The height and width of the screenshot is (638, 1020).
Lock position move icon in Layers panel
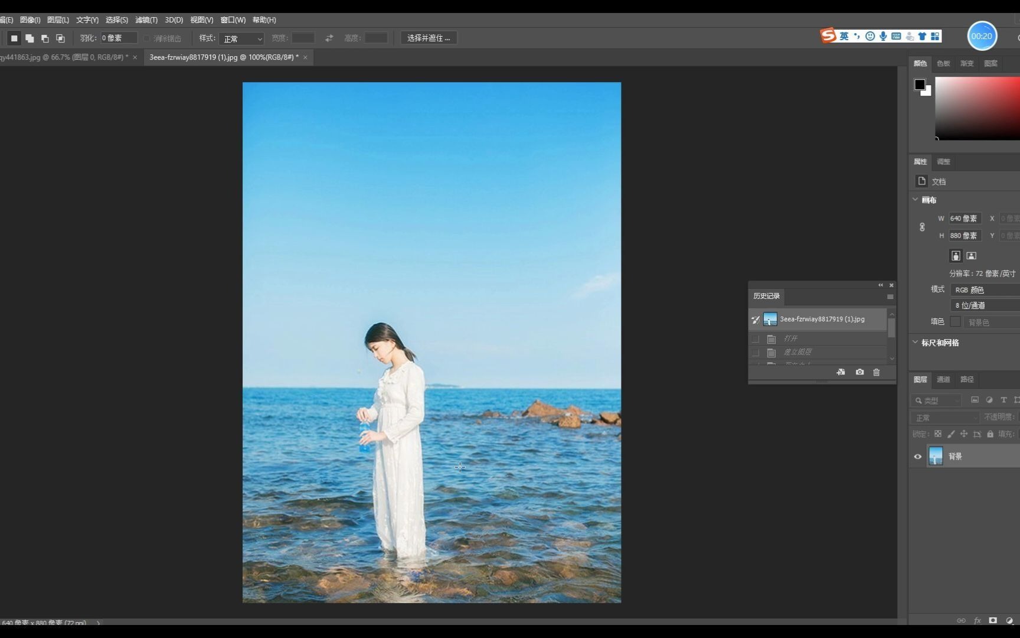[964, 434]
